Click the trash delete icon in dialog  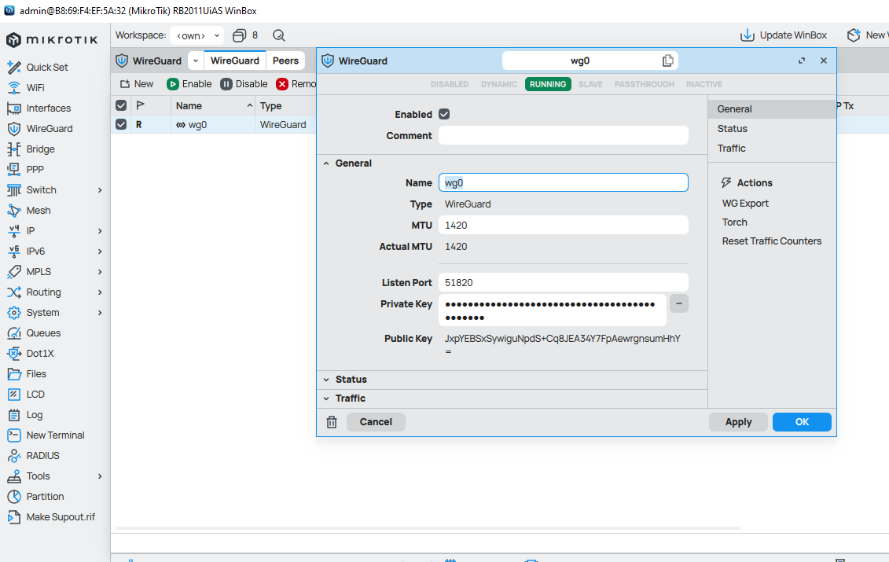coord(332,422)
